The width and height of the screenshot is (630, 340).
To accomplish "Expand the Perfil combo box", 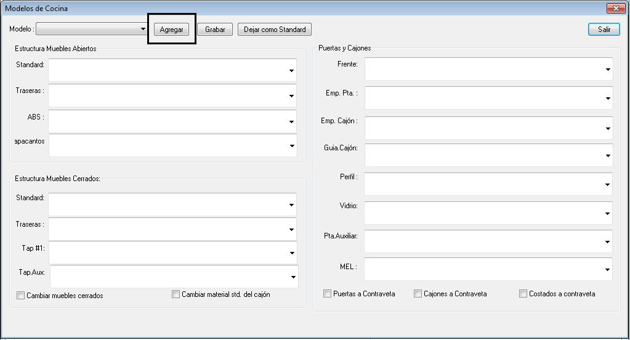I will coord(488,184).
